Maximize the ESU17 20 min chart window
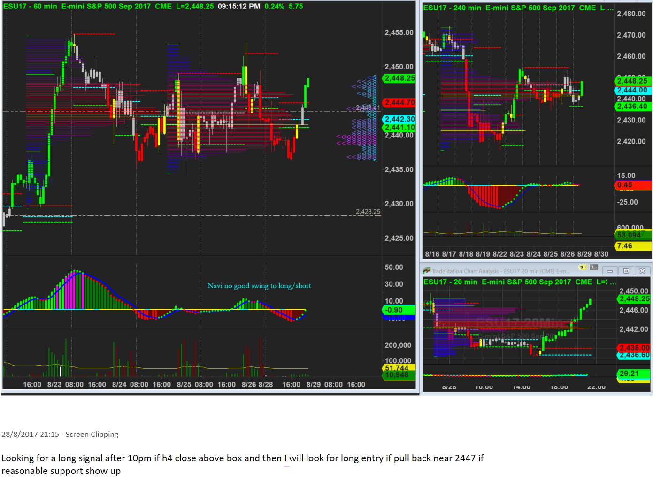Viewport: 653px width, 481px height. click(x=626, y=271)
